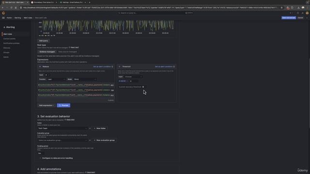Open a new browser tab with plus

coord(90,2)
